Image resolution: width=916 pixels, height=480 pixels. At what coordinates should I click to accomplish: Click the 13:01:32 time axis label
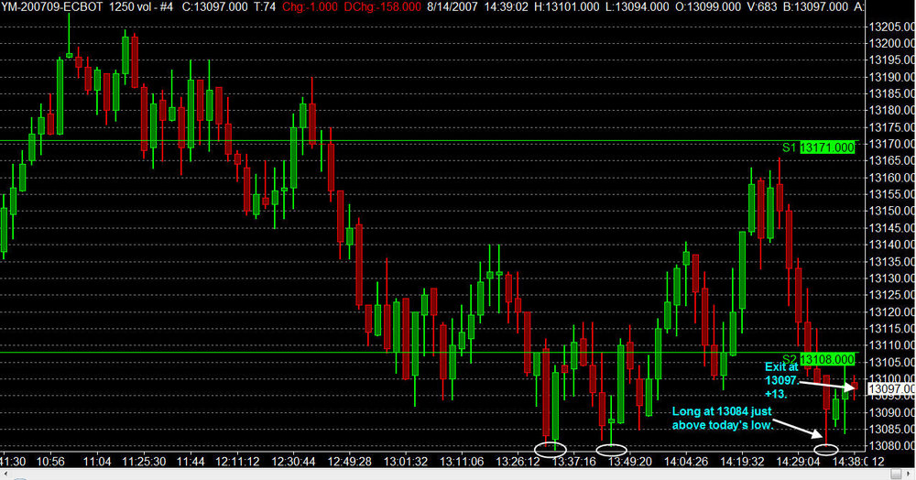406,462
